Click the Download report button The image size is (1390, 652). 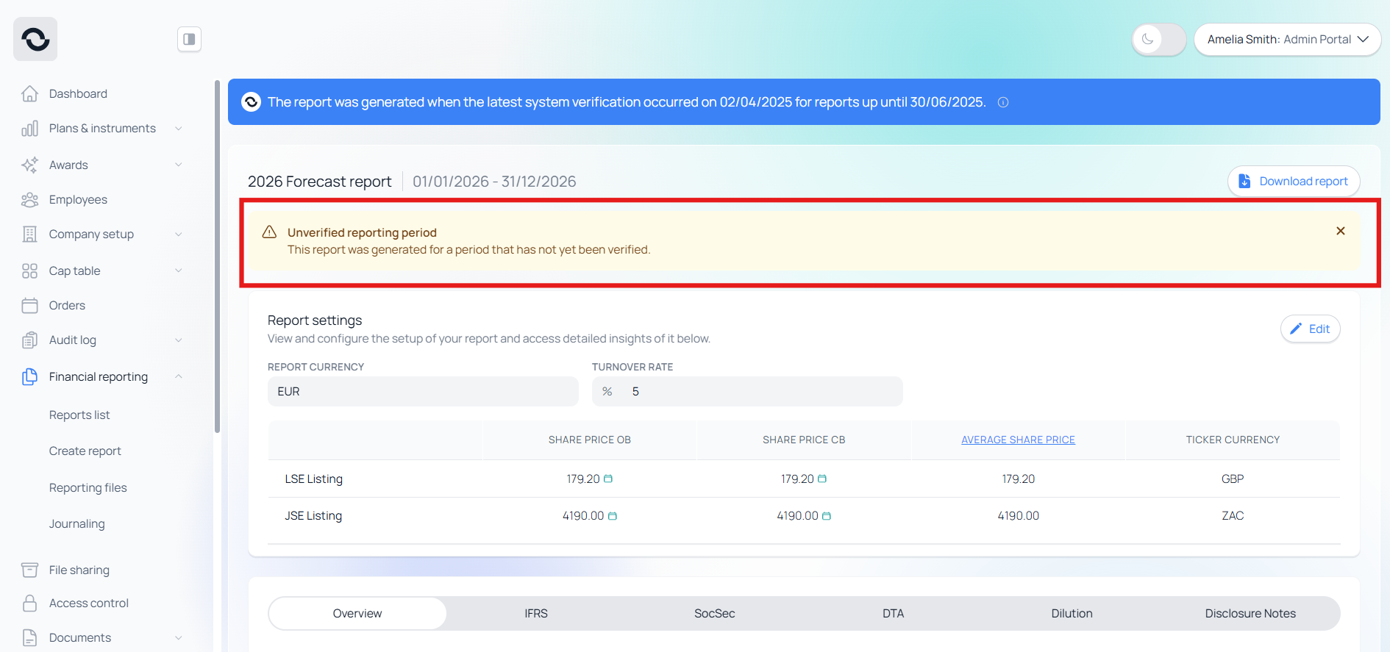coord(1294,181)
